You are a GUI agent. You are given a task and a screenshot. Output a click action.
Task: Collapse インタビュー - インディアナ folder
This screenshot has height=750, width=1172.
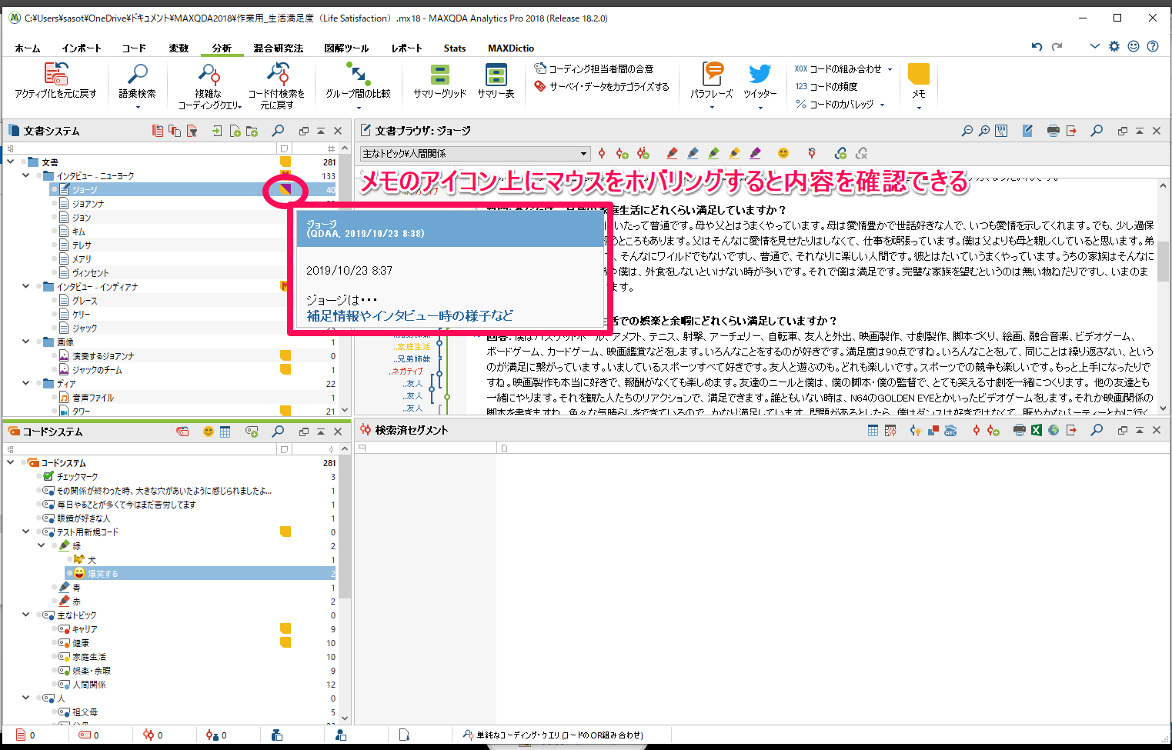pos(26,287)
